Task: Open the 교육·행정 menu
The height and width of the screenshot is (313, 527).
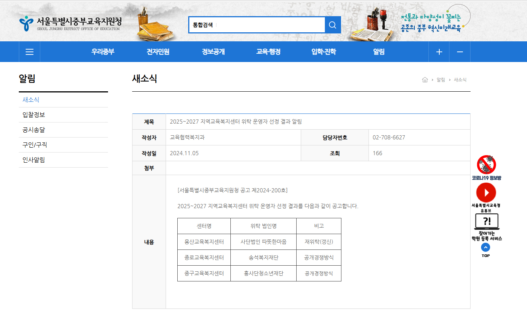Action: (268, 52)
